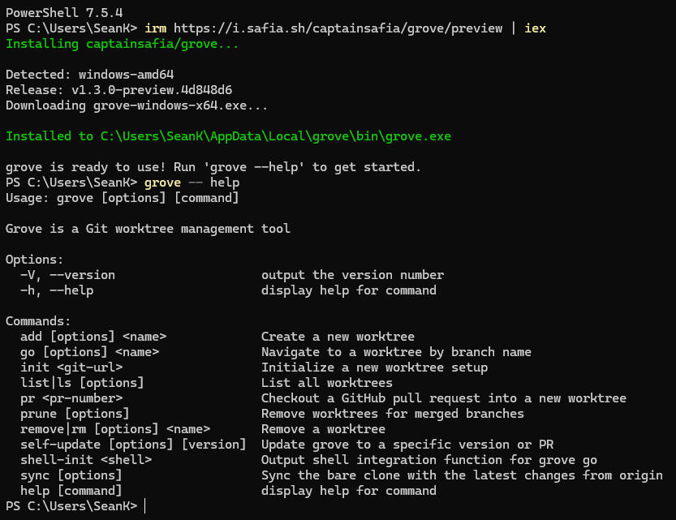Screen dimensions: 676x520
Task: Select the 'pr <pr-number>' command entry
Action: [x=71, y=398]
